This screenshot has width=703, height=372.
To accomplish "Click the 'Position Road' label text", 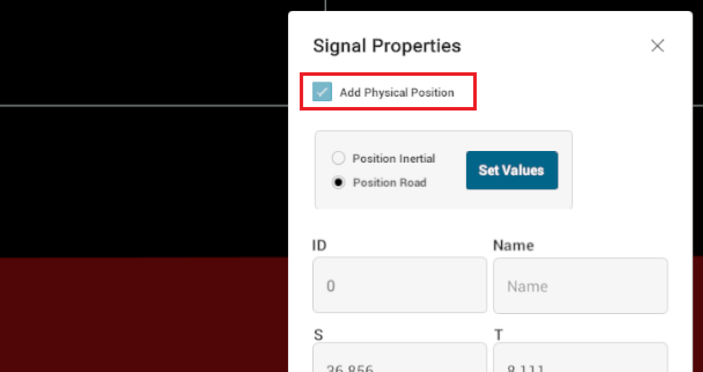I will pyautogui.click(x=389, y=183).
